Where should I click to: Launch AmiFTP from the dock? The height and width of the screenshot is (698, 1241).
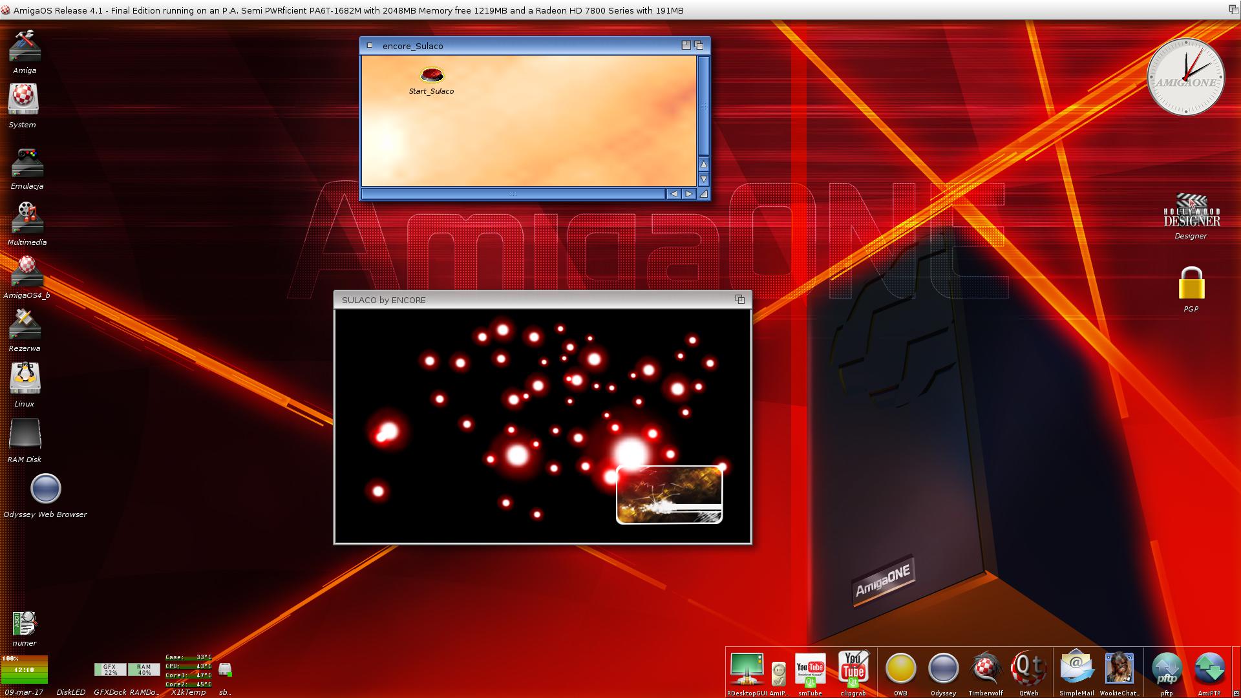[1209, 669]
